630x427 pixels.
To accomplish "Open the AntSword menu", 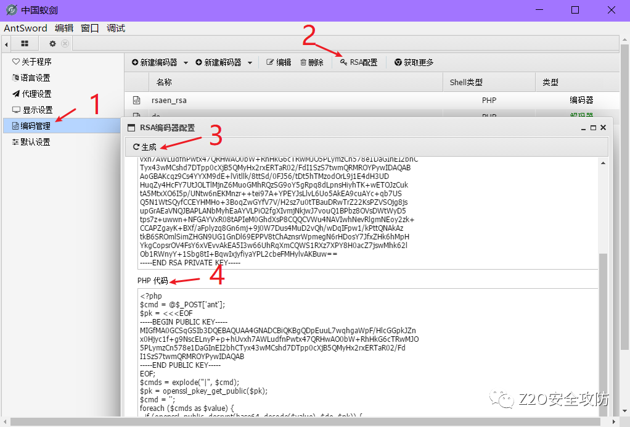I will coord(25,28).
